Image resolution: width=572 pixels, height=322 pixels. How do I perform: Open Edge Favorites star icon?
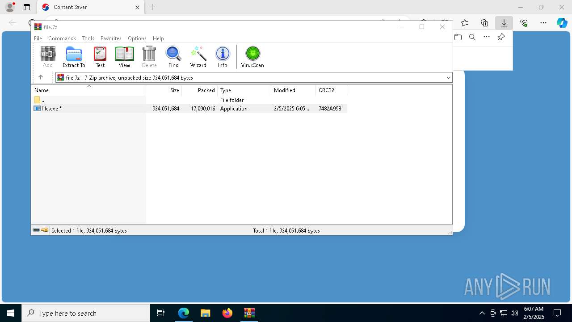coord(465,23)
